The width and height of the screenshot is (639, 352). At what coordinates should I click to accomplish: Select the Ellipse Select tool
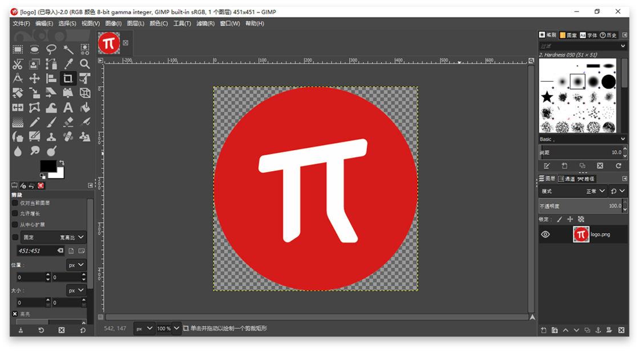35,50
